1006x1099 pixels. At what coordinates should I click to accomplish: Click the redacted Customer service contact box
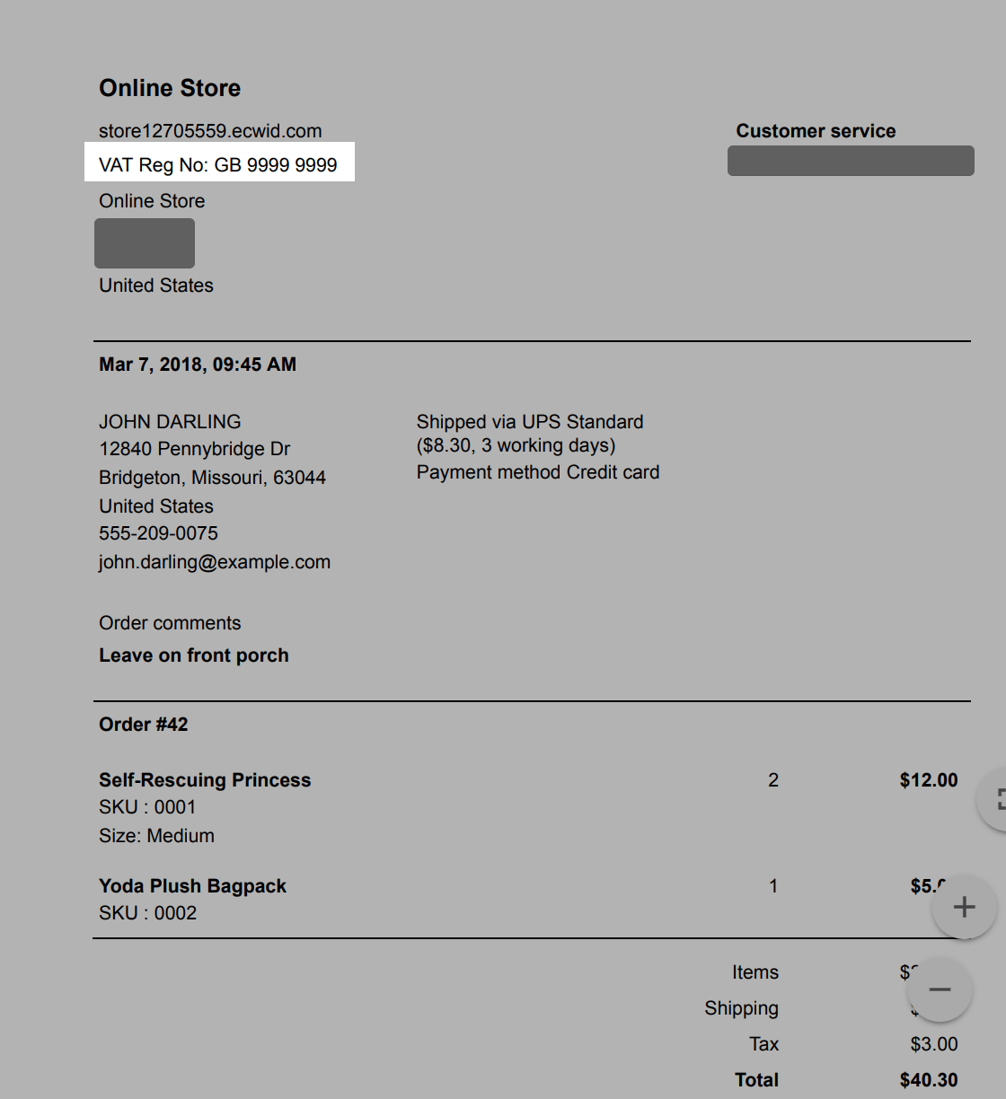coord(851,161)
